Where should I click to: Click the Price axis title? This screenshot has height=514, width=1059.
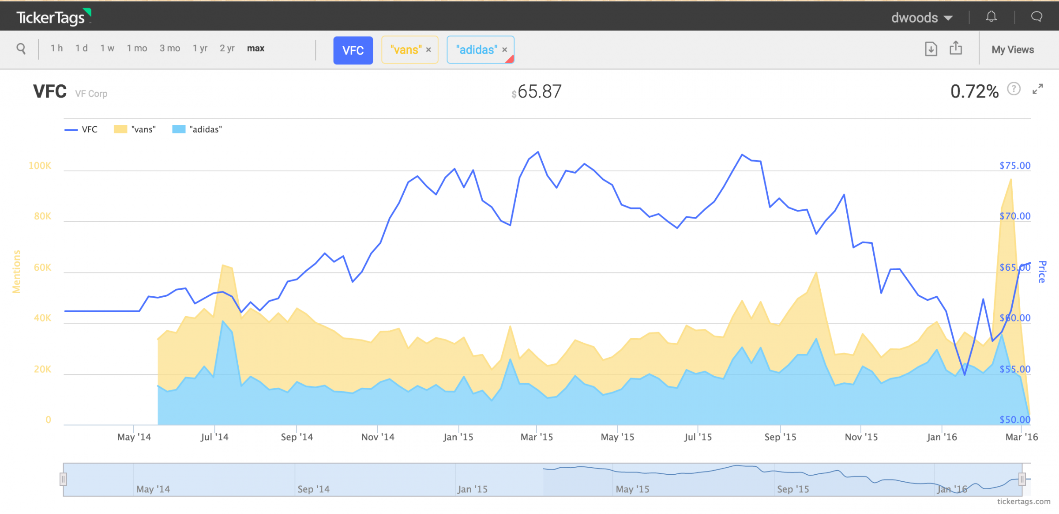click(x=1042, y=272)
